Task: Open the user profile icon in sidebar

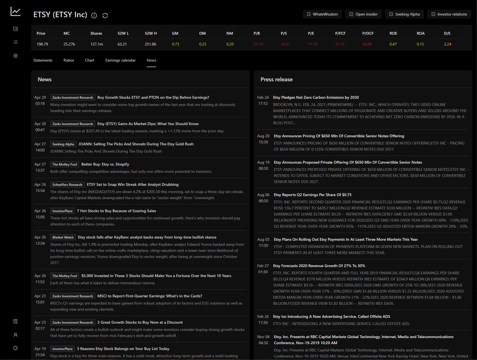Action: (x=16, y=335)
